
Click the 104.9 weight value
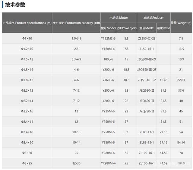181,163
